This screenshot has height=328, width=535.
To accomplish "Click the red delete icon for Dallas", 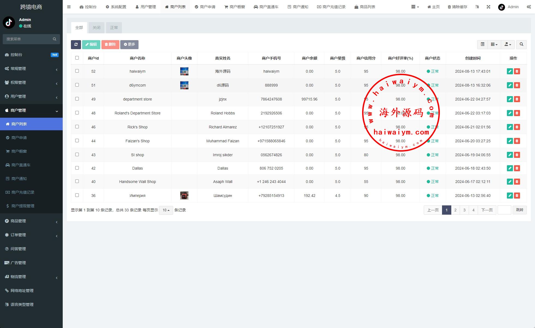I will tap(517, 168).
